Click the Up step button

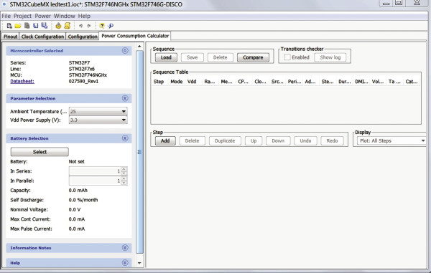pyautogui.click(x=254, y=140)
